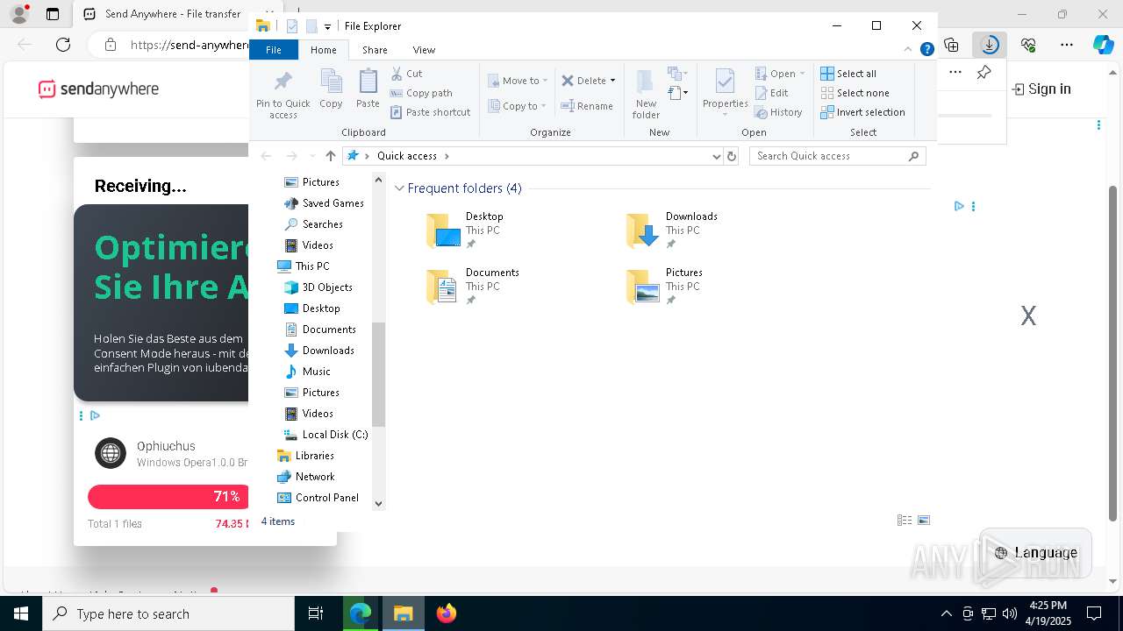
Task: Click navigation pane scroll down arrow
Action: [379, 503]
